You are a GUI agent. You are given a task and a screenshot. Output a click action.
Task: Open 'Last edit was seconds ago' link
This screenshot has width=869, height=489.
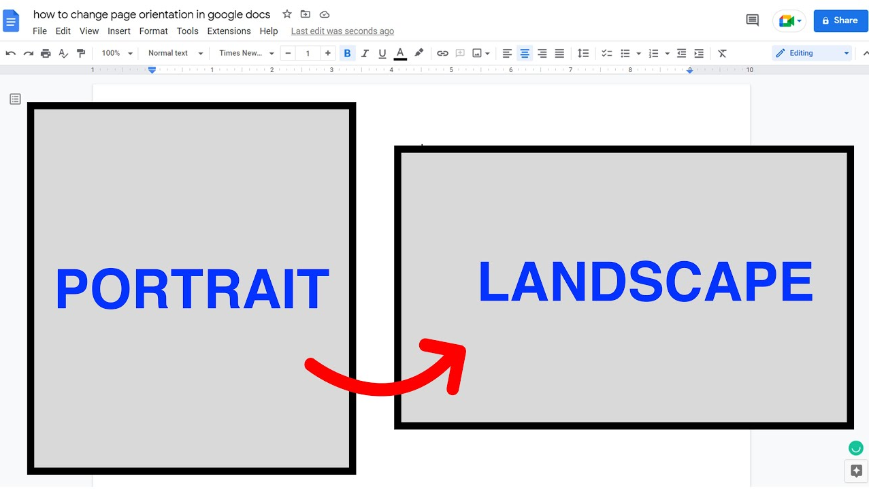pos(342,31)
